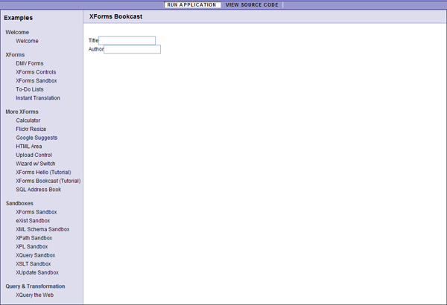
Task: Open XForms Hello (Tutorial) link
Action: (x=43, y=172)
